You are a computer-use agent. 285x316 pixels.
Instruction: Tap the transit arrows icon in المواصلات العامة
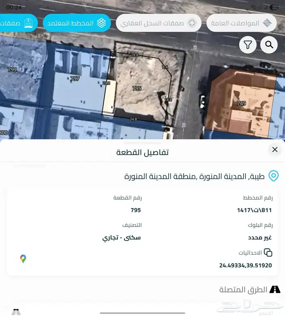tap(267, 23)
